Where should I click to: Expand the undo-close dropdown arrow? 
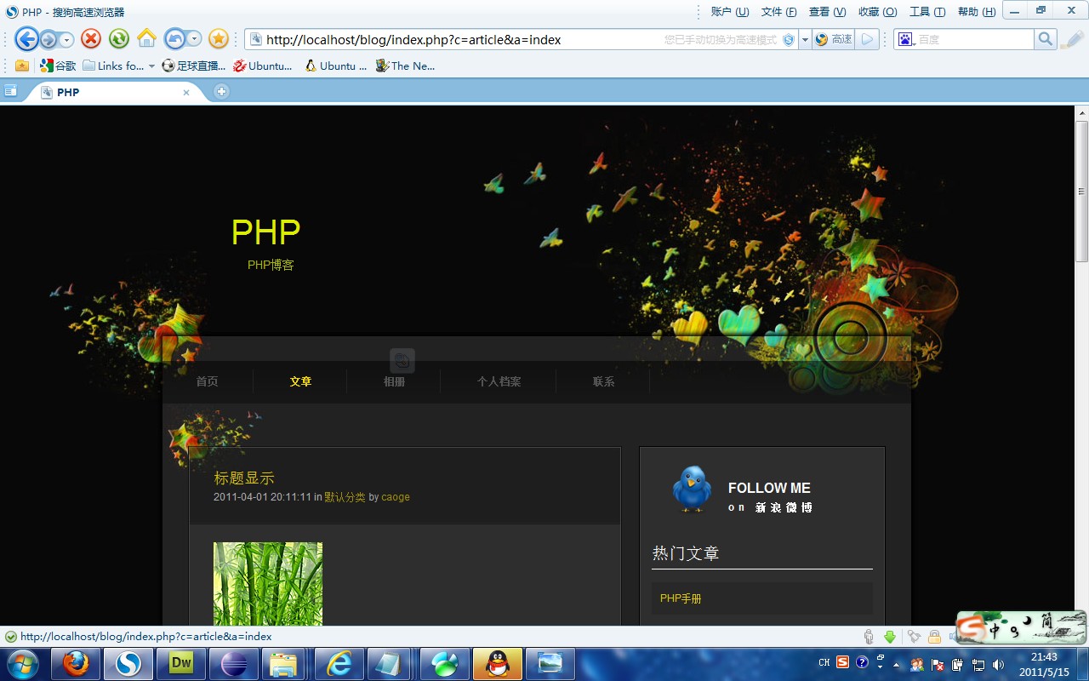tap(194, 39)
